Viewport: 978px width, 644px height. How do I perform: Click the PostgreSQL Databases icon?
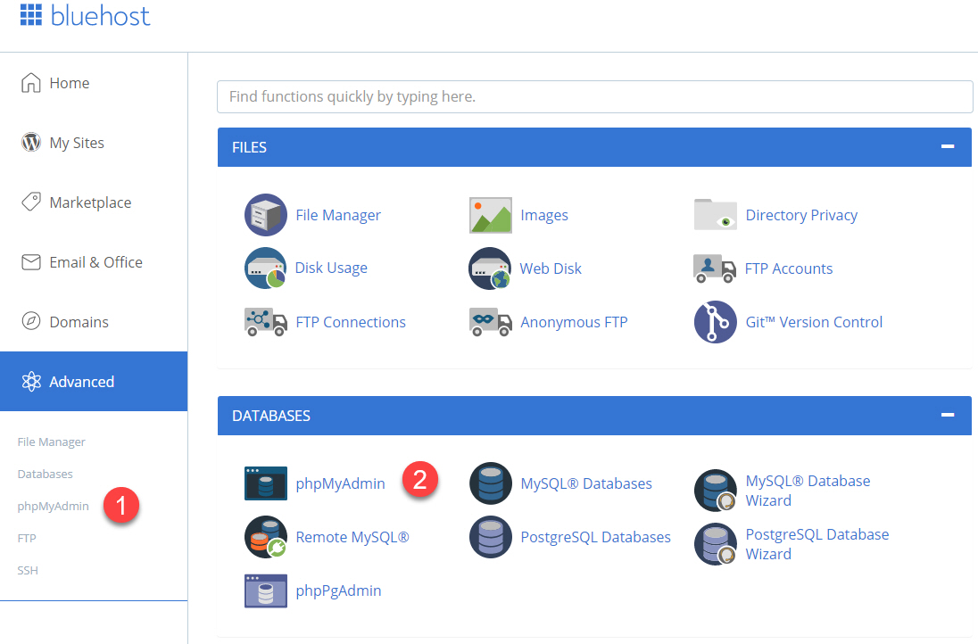491,537
